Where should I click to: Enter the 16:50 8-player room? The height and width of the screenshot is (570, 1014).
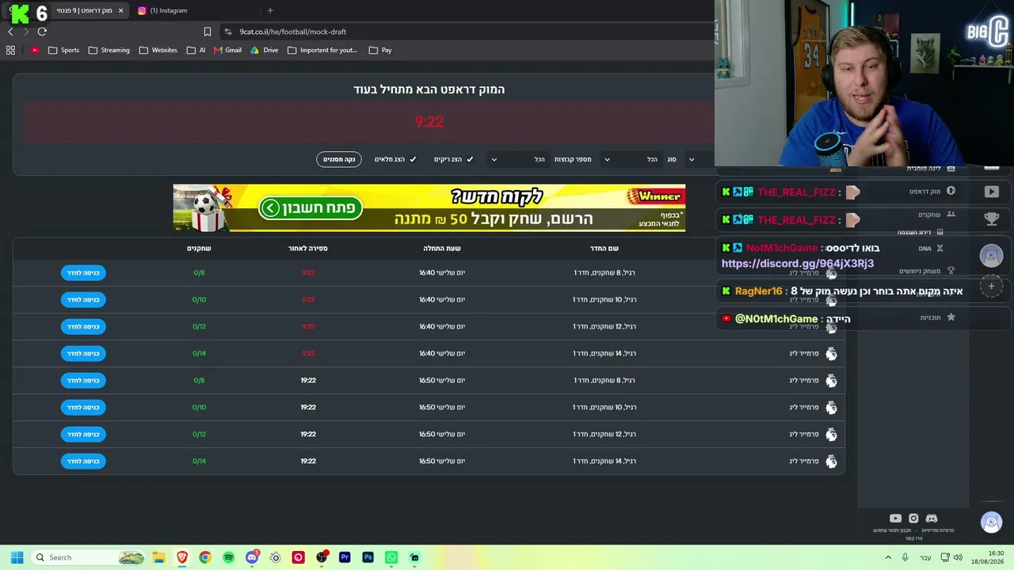(83, 380)
